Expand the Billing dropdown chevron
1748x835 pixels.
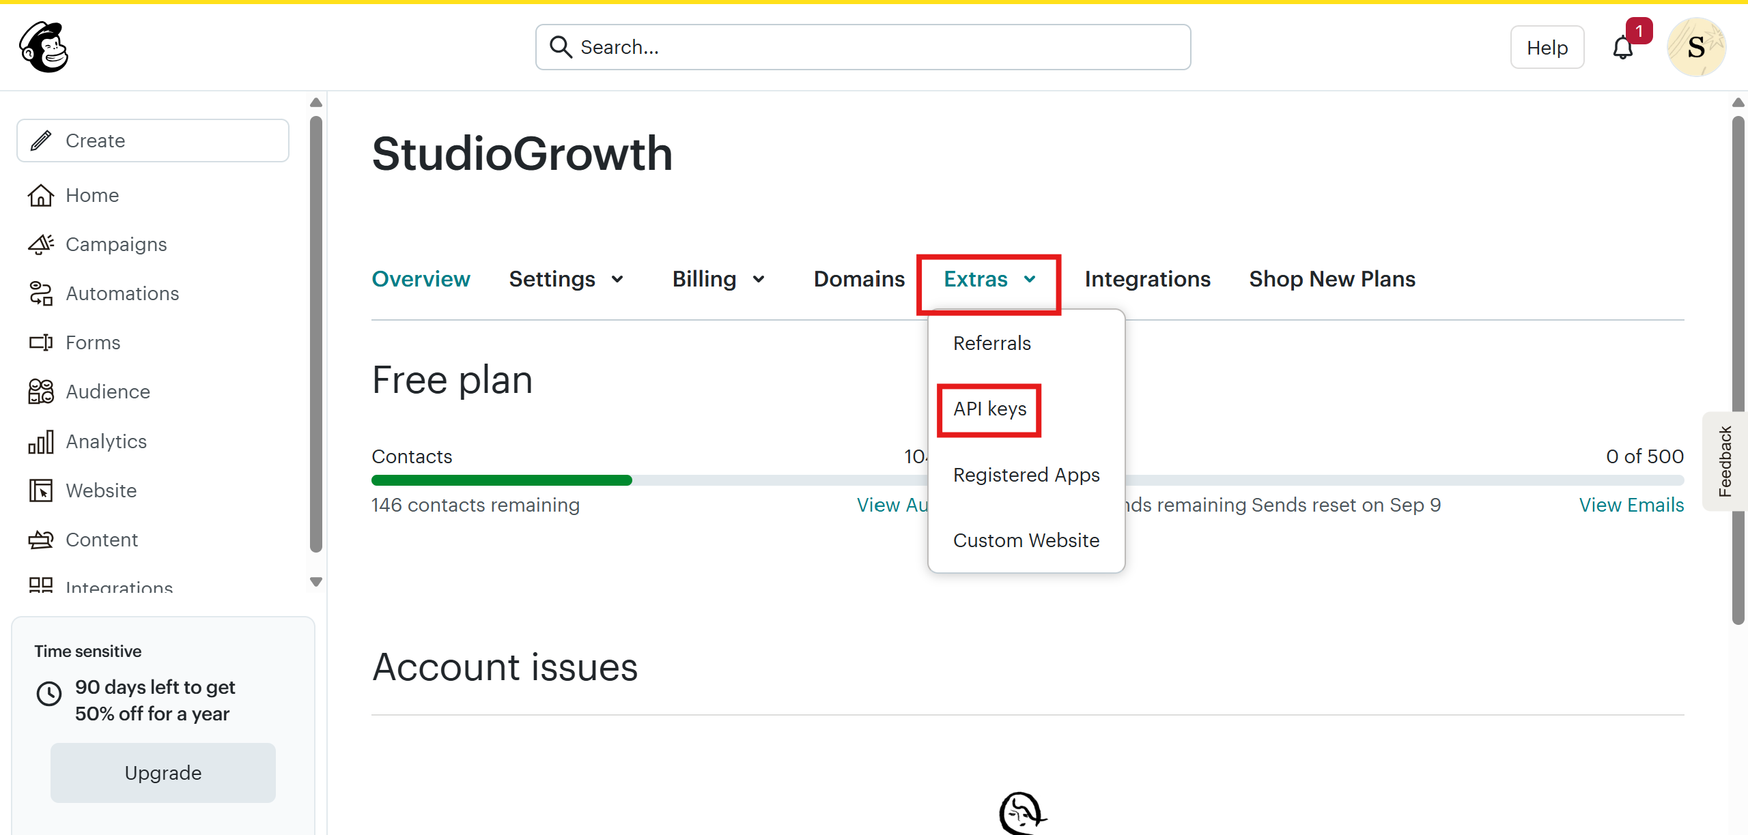pyautogui.click(x=759, y=279)
